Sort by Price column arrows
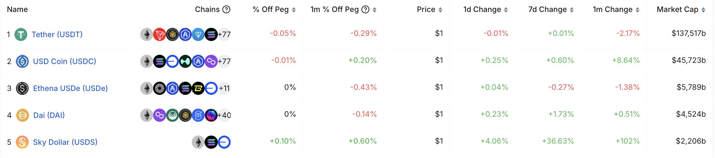 click(x=440, y=10)
